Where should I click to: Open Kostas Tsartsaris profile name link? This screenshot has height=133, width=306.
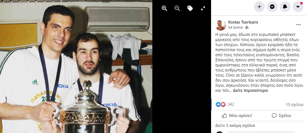coord(243,22)
